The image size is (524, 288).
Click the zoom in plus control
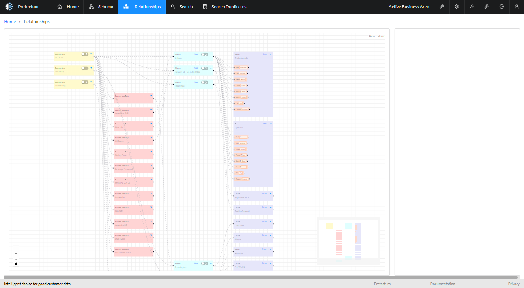click(x=16, y=249)
